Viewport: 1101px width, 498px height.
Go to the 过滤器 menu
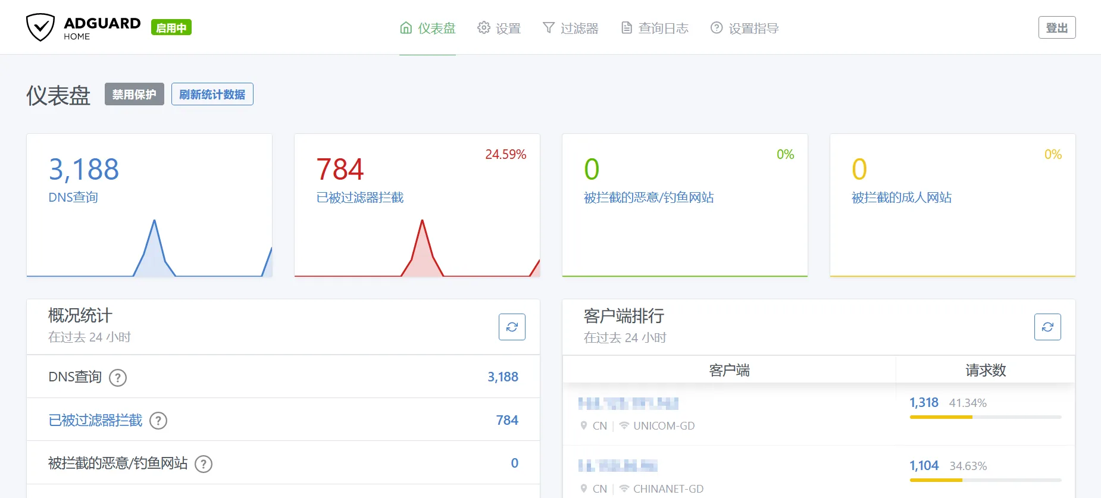tap(570, 28)
